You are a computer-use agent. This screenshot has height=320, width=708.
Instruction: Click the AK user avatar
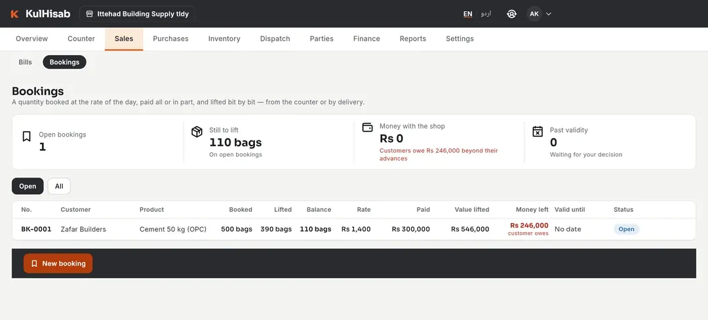[534, 14]
